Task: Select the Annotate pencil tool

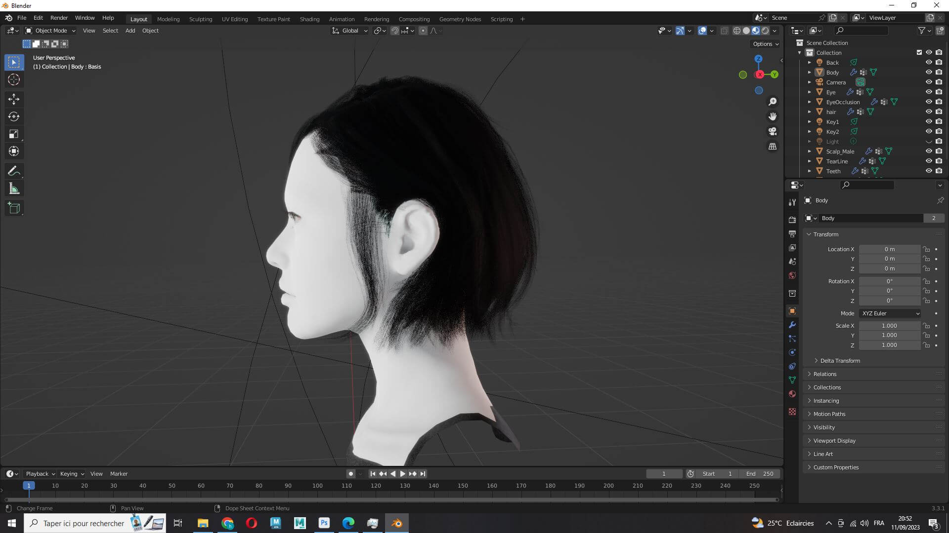Action: click(x=14, y=171)
